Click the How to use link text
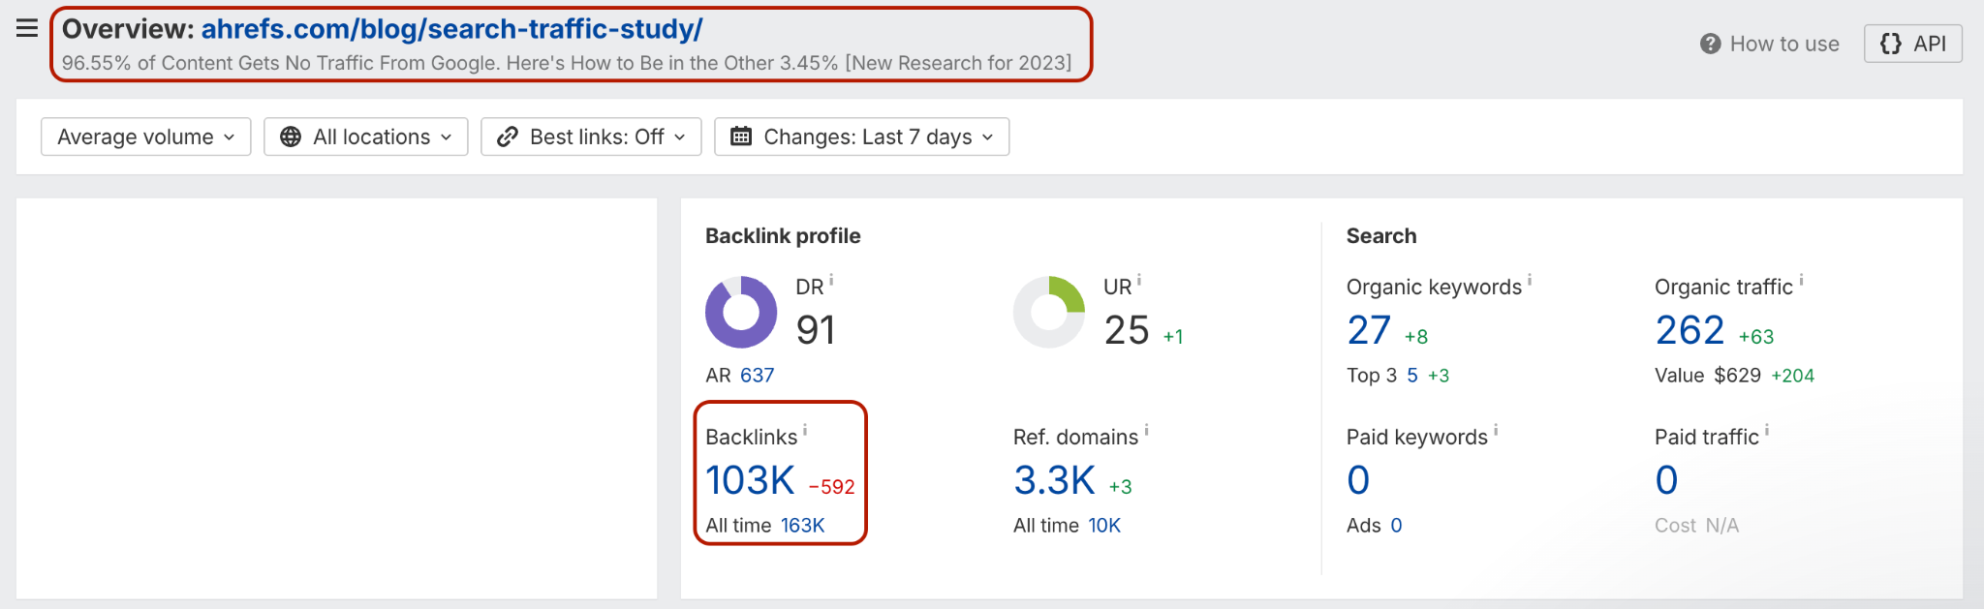This screenshot has height=609, width=1984. pos(1784,44)
